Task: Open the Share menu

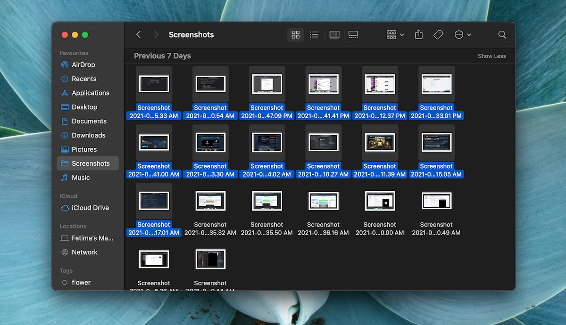Action: coord(418,34)
